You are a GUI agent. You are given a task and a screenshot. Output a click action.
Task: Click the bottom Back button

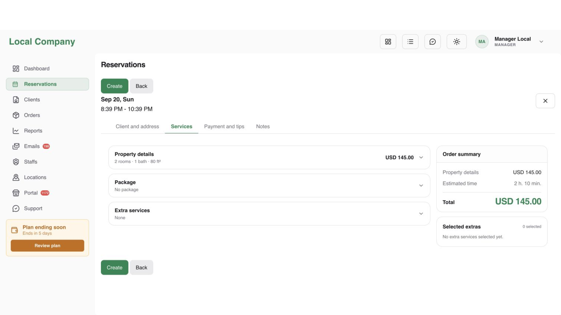pos(141,267)
